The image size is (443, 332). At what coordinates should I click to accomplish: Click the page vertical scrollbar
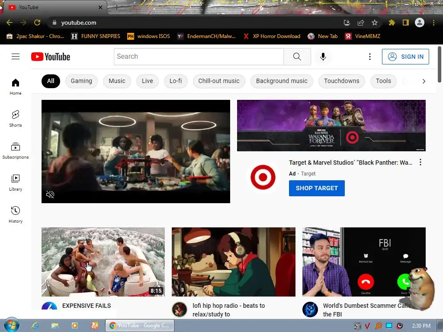click(440, 64)
